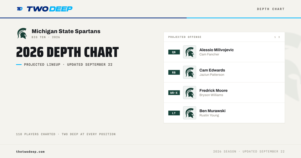Screen dimensions: 301x158
Task: Select the WR-X position badge
Action: (x=174, y=93)
